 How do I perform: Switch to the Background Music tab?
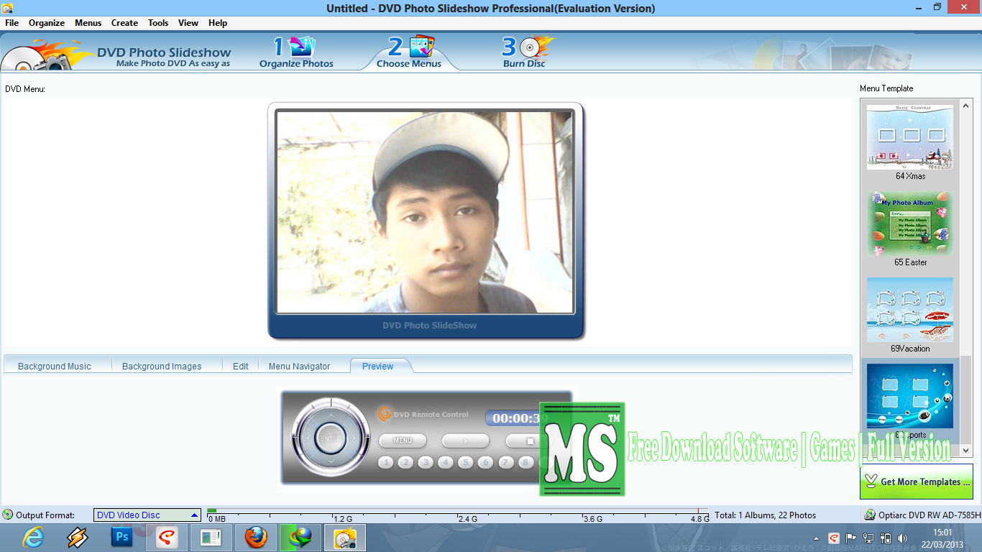(x=55, y=366)
